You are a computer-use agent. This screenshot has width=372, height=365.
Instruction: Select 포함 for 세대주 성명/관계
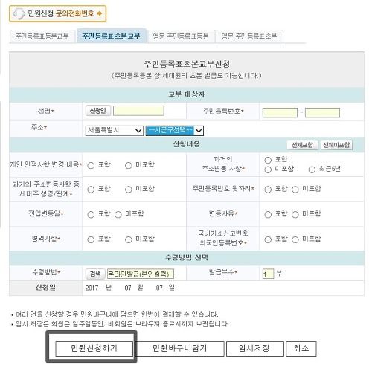coord(91,190)
